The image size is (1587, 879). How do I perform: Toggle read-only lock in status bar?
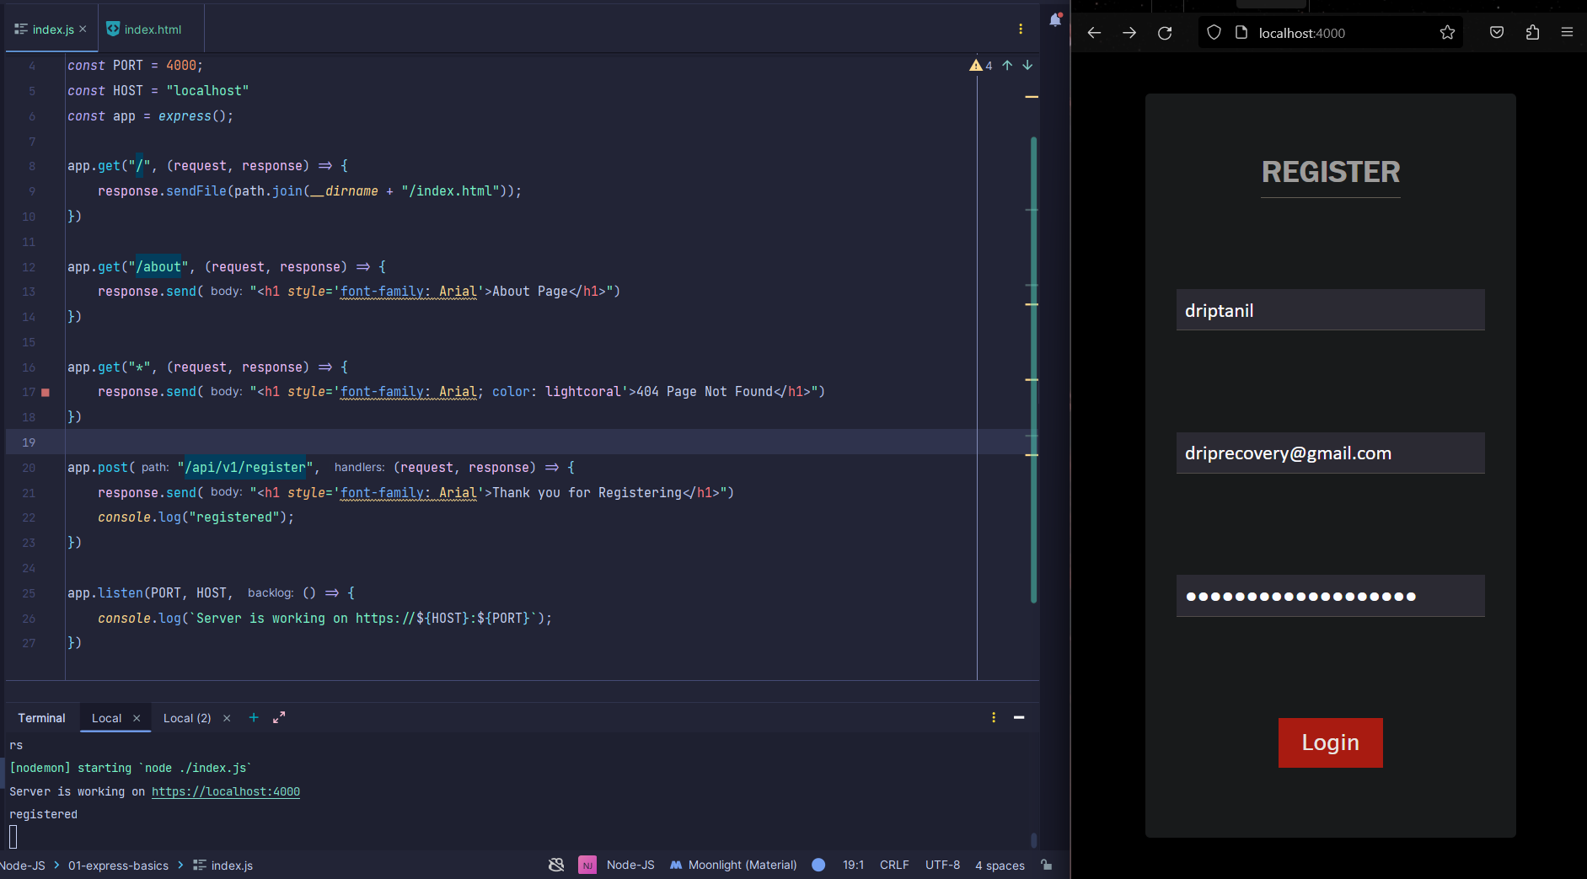click(1046, 866)
